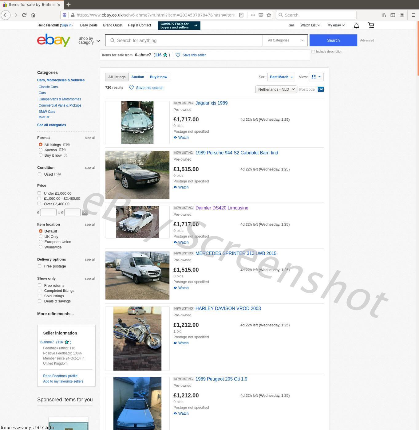Reload the page with the refresh icon
419x430 pixels.
[x=24, y=15]
